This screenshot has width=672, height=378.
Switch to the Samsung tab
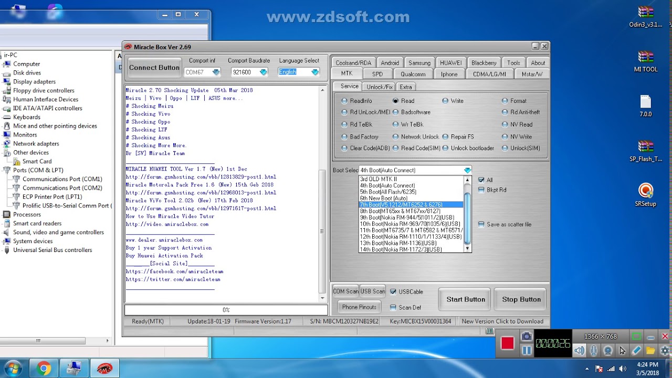[419, 63]
